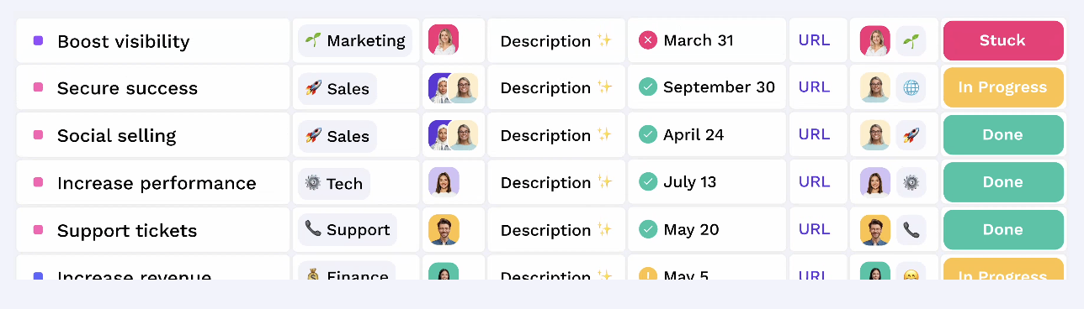This screenshot has width=1084, height=309.
Task: Open the URL link in Social selling row
Action: tap(814, 134)
